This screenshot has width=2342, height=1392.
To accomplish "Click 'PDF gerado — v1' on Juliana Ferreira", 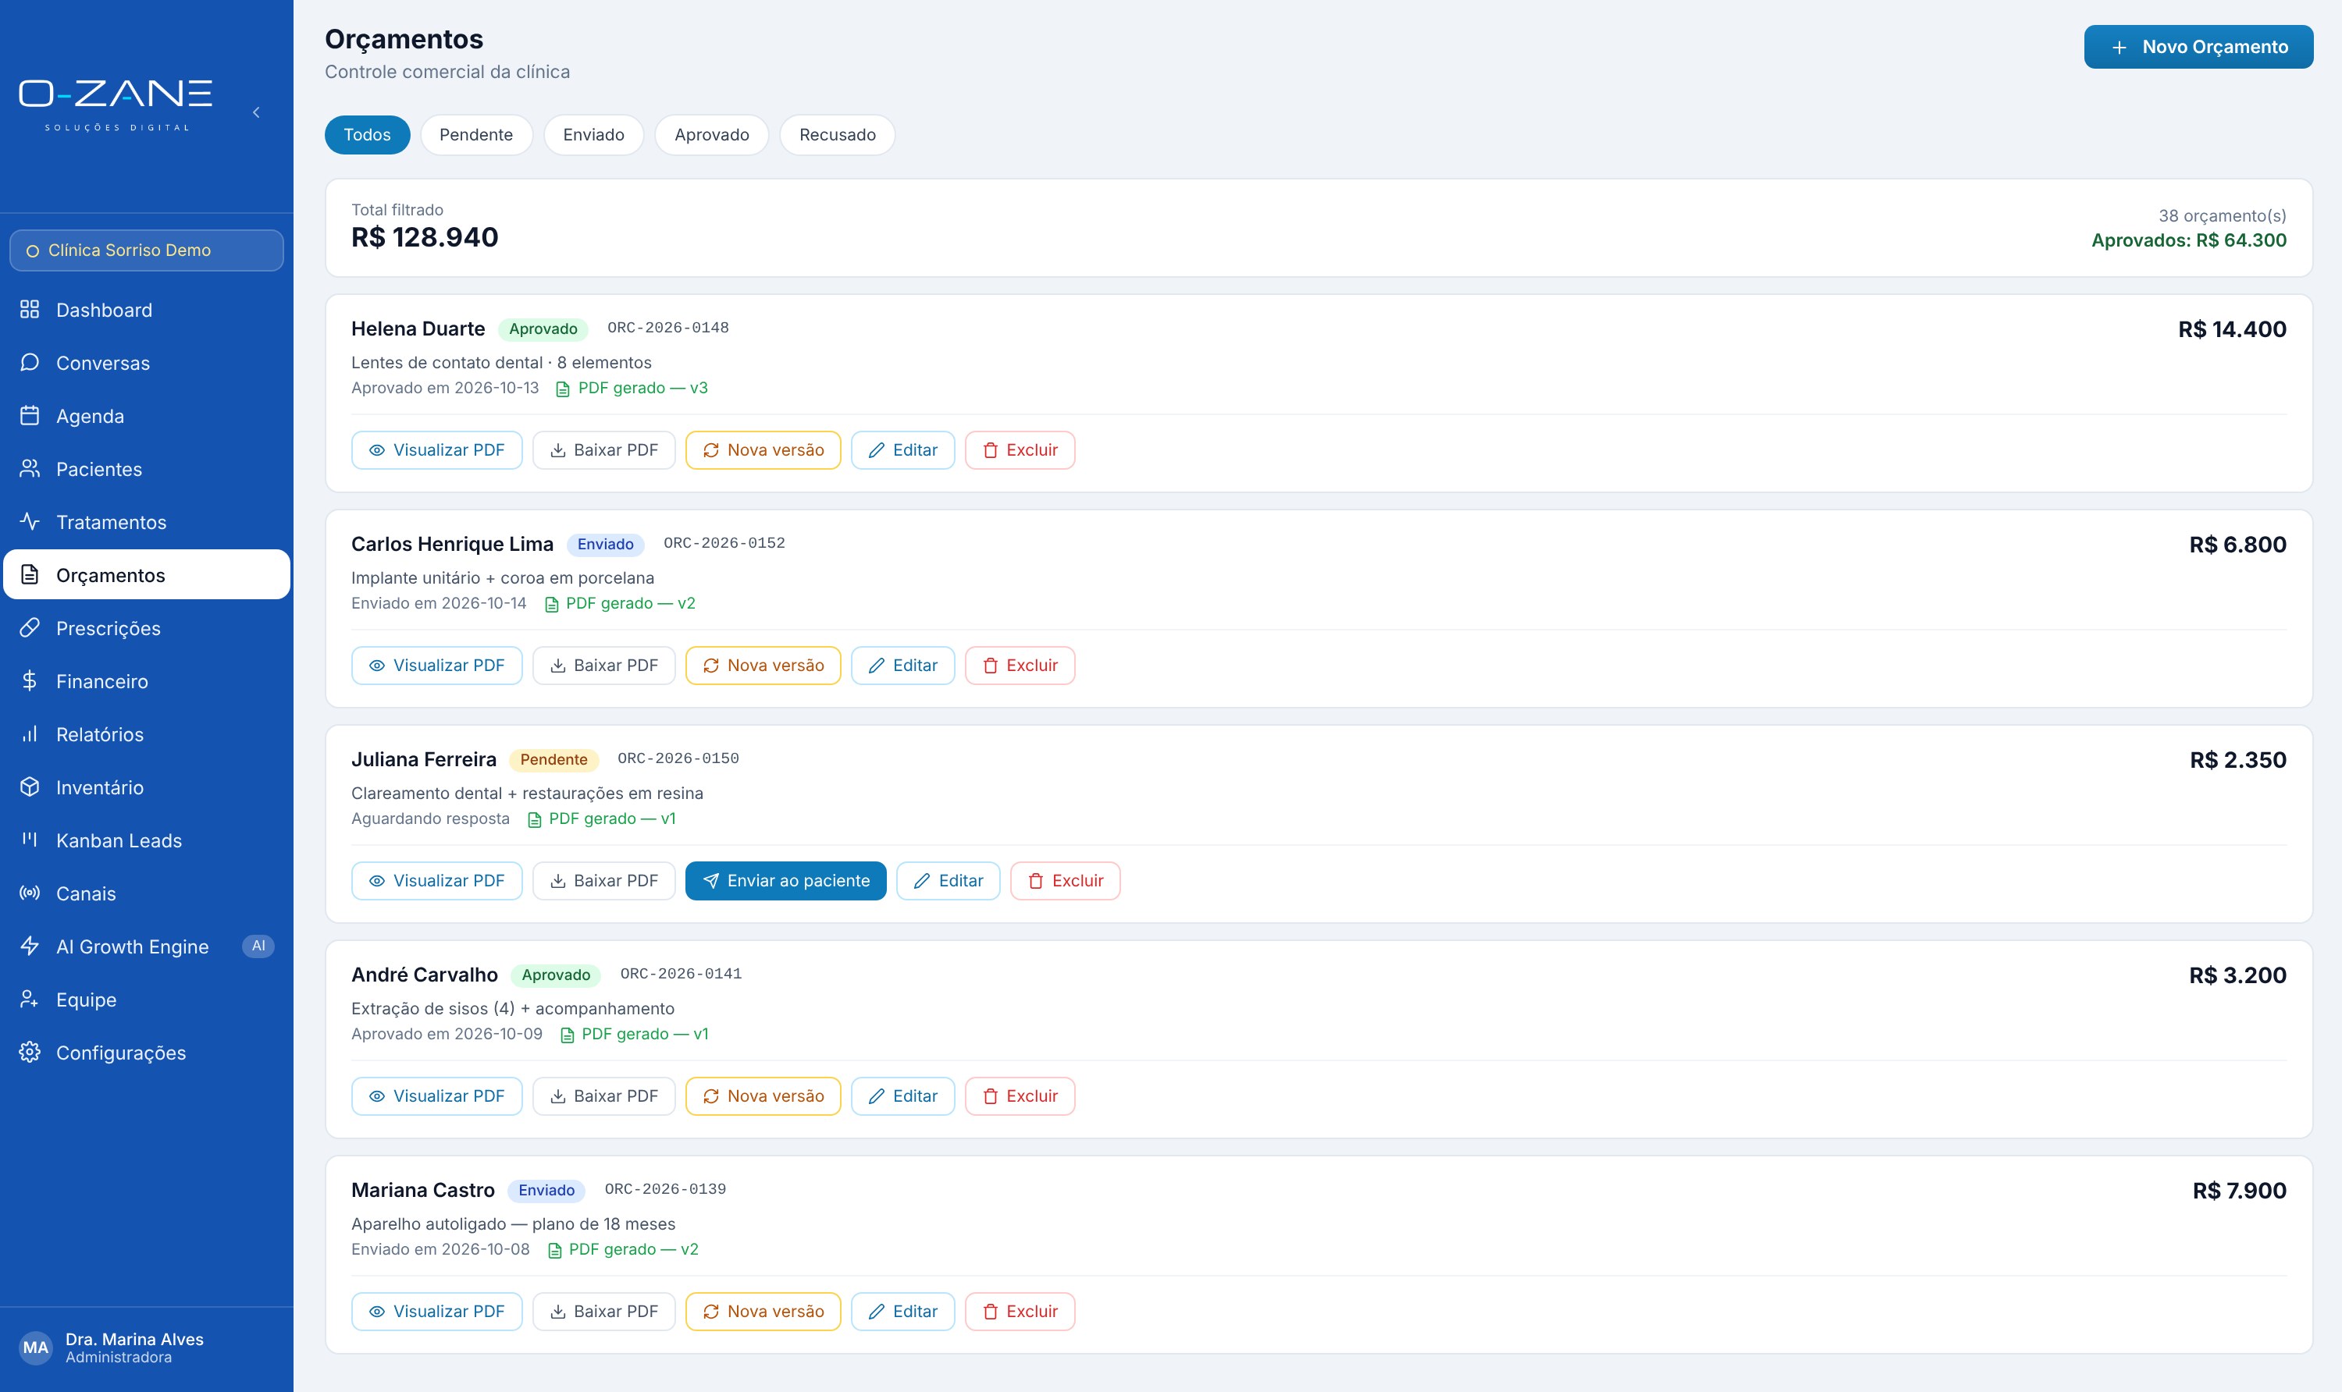I will 601,819.
